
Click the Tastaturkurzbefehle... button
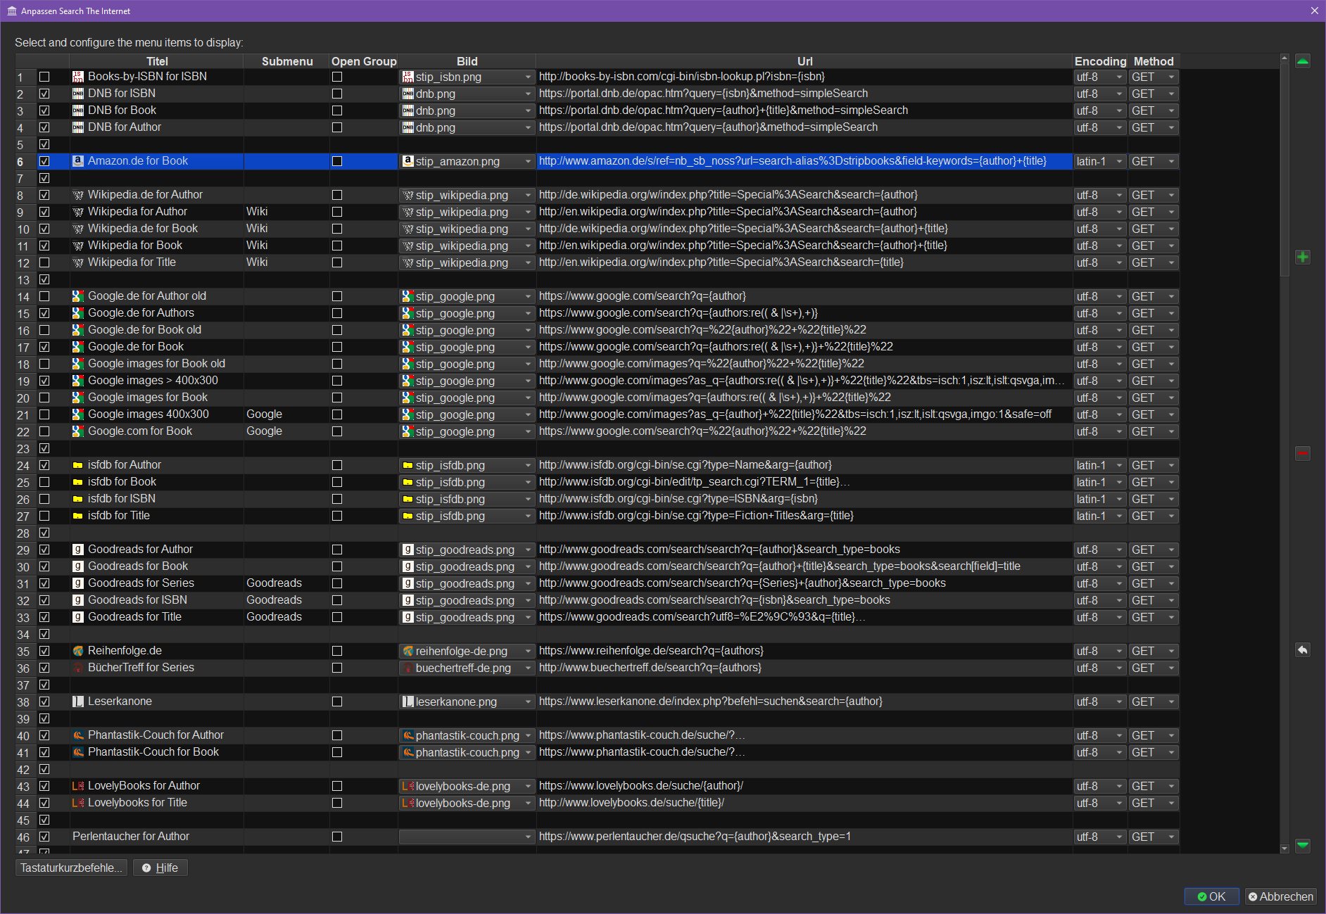71,868
